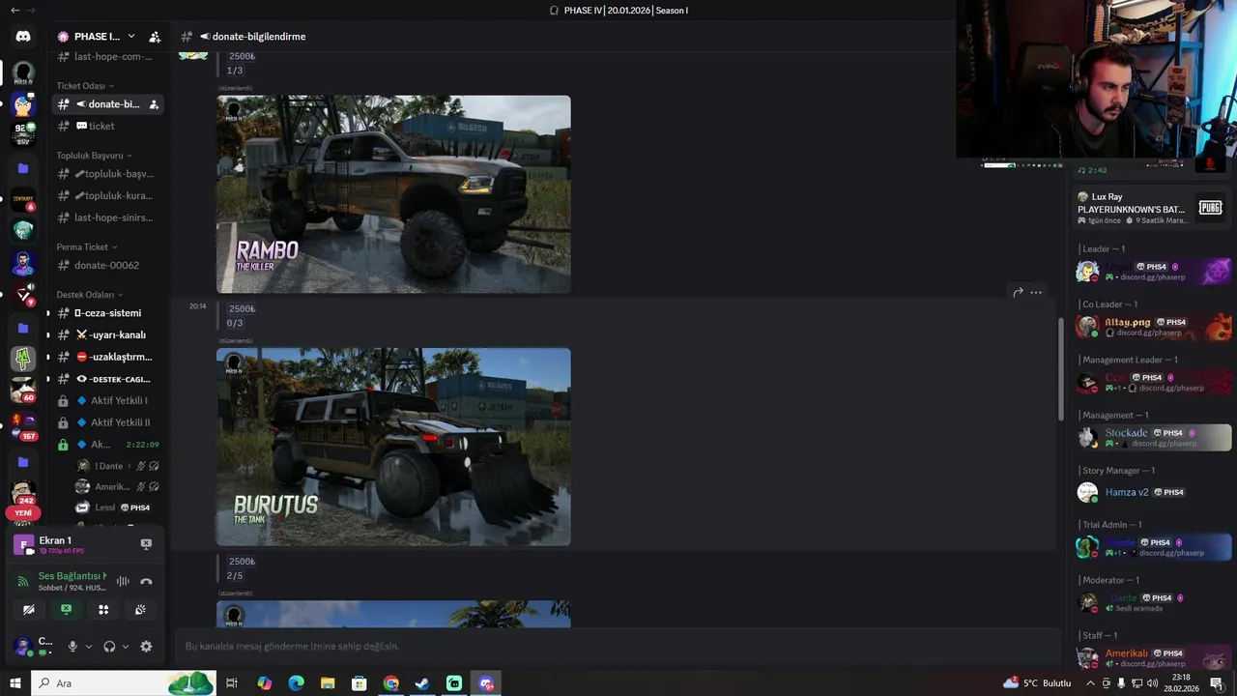Toggle screen share button in voice panel
Screen dimensions: 1237x696
[66, 609]
